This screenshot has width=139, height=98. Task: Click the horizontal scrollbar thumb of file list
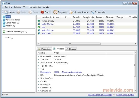(x=70, y=44)
